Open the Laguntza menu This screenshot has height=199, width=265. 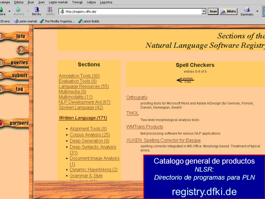pyautogui.click(x=106, y=2)
